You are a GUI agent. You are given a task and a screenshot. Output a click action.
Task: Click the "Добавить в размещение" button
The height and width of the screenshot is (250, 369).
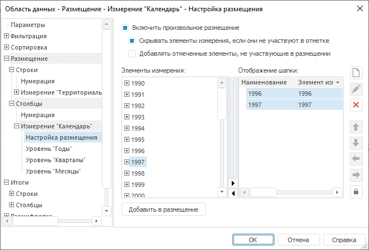tap(164, 209)
